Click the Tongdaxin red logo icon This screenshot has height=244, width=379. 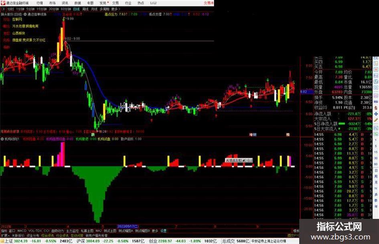[x=2, y=3]
